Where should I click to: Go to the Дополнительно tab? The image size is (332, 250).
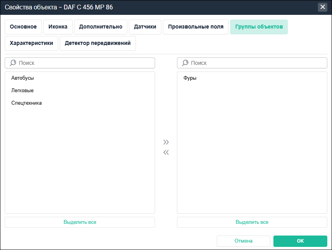pos(100,27)
